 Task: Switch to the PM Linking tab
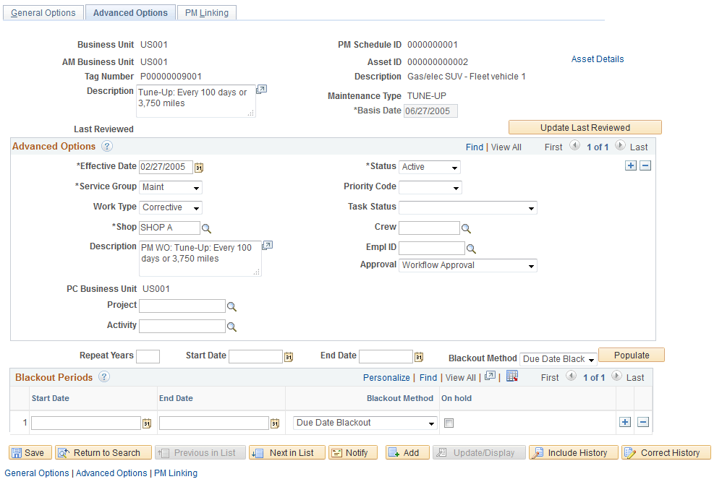(x=206, y=12)
